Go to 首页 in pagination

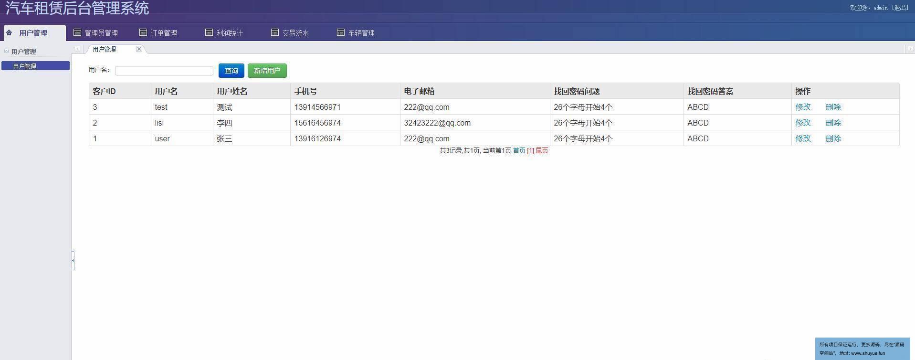pos(519,150)
